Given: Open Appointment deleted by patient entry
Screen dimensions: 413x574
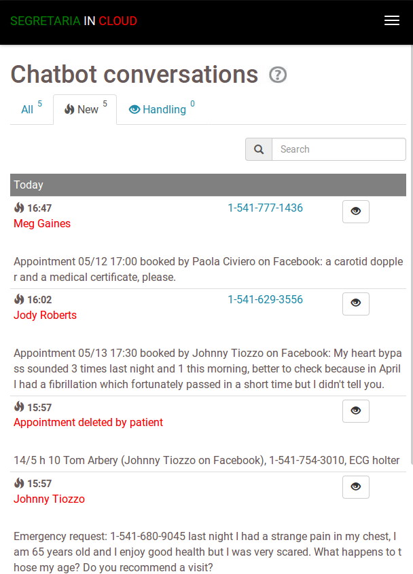Looking at the screenshot, I should 88,422.
